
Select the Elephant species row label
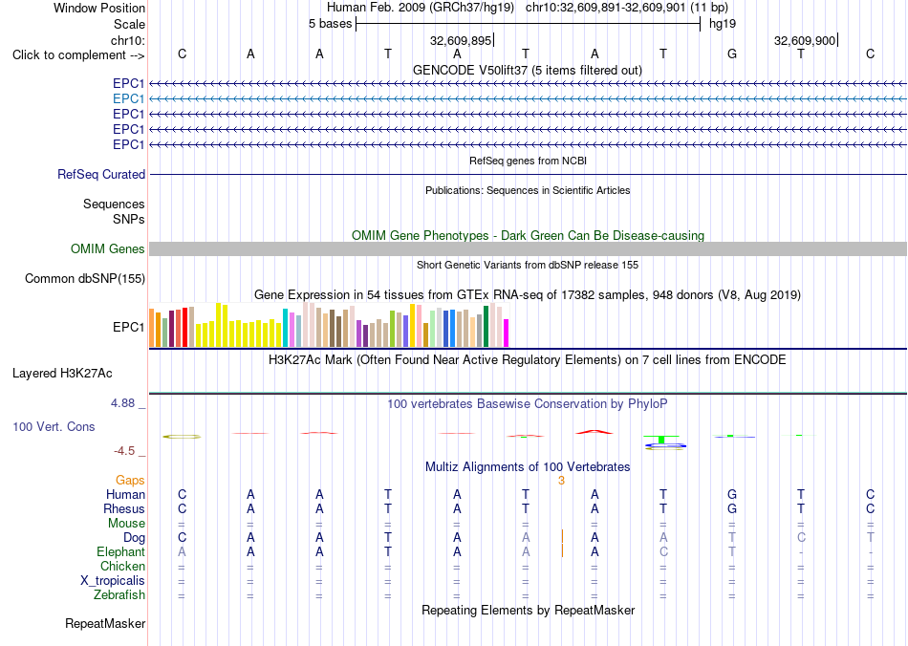tap(120, 551)
